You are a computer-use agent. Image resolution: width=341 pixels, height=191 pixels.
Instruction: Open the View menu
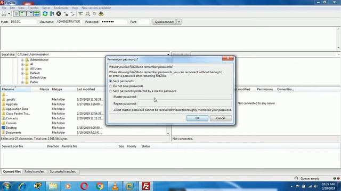point(21,8)
